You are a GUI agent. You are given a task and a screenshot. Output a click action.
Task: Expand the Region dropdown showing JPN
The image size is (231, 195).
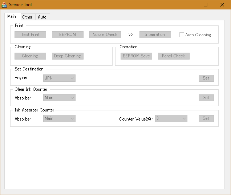[x=59, y=78]
